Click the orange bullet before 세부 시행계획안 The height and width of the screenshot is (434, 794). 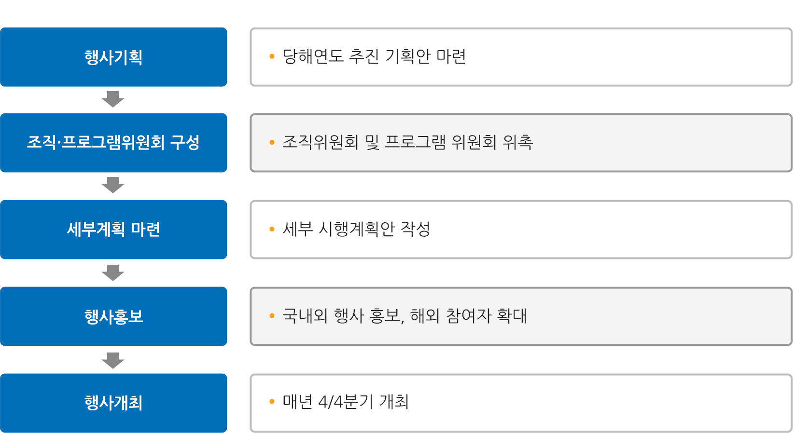pyautogui.click(x=272, y=229)
